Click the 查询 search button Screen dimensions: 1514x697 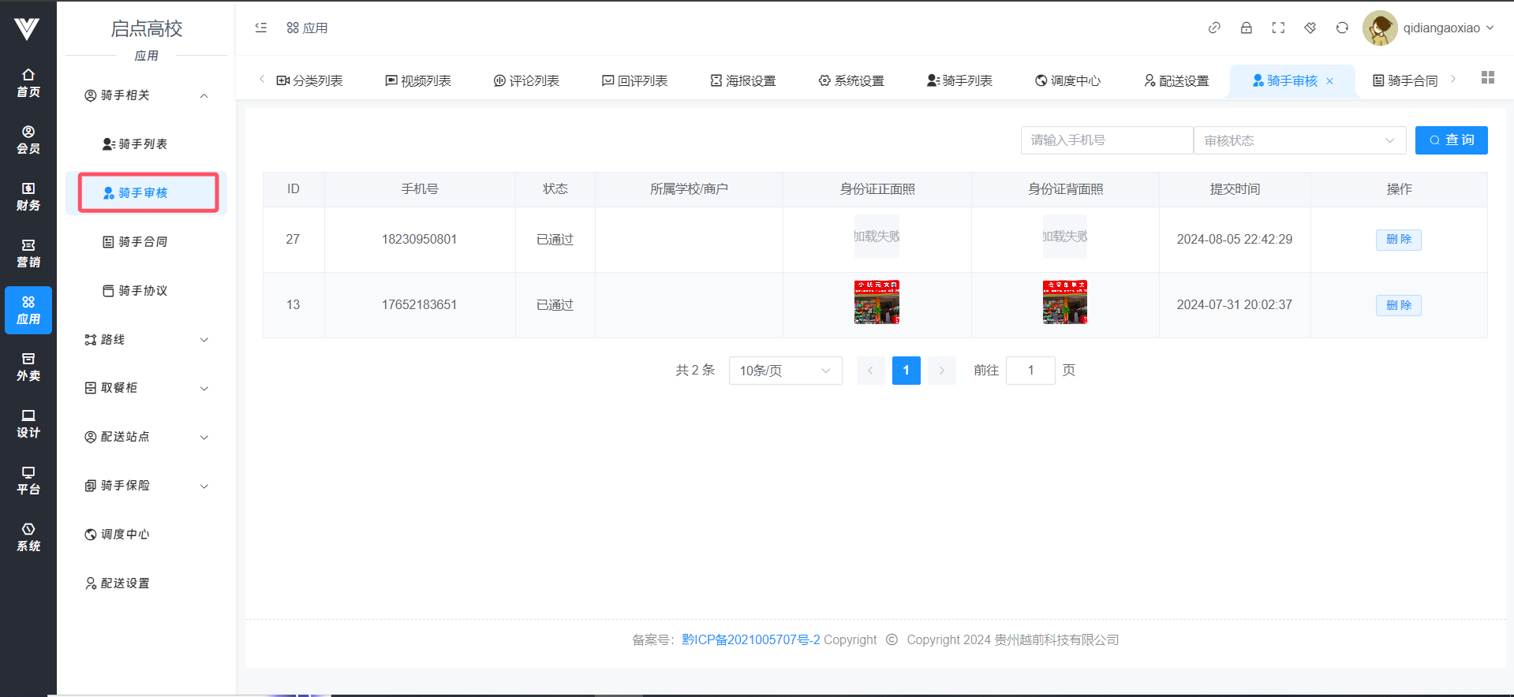(1451, 140)
